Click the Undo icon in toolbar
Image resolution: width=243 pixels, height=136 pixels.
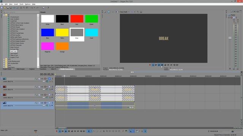[32, 8]
